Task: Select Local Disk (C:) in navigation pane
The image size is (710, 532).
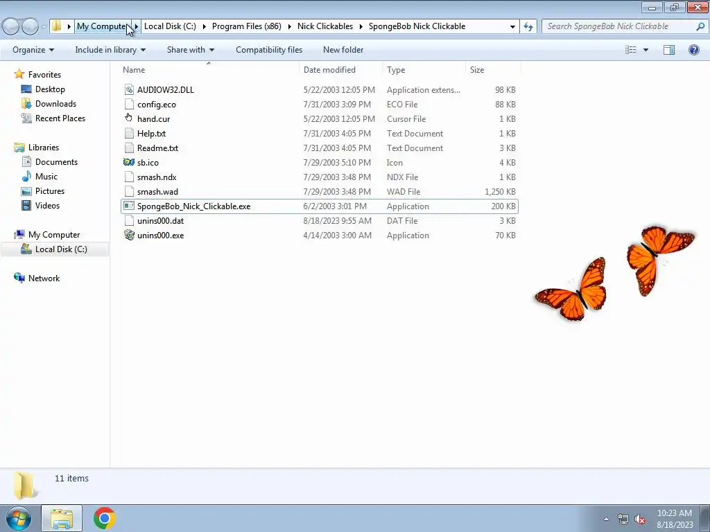Action: (55, 249)
